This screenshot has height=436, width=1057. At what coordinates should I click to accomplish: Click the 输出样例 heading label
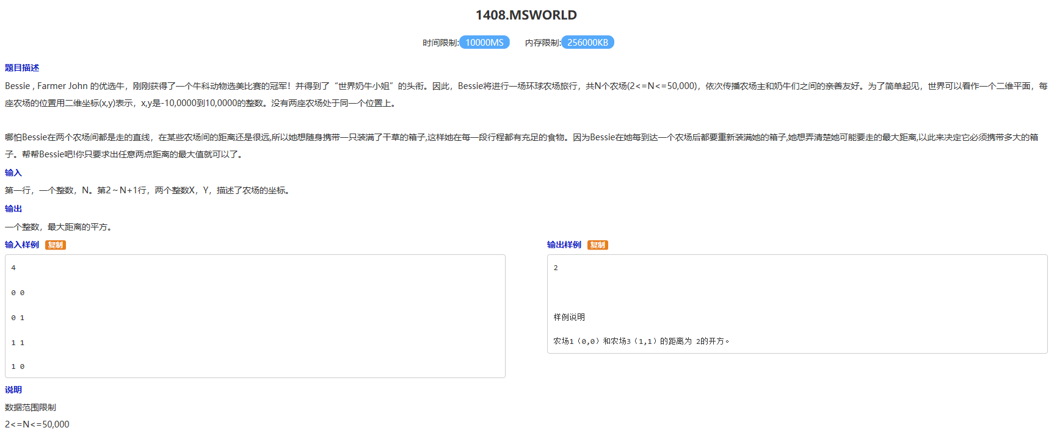point(564,245)
